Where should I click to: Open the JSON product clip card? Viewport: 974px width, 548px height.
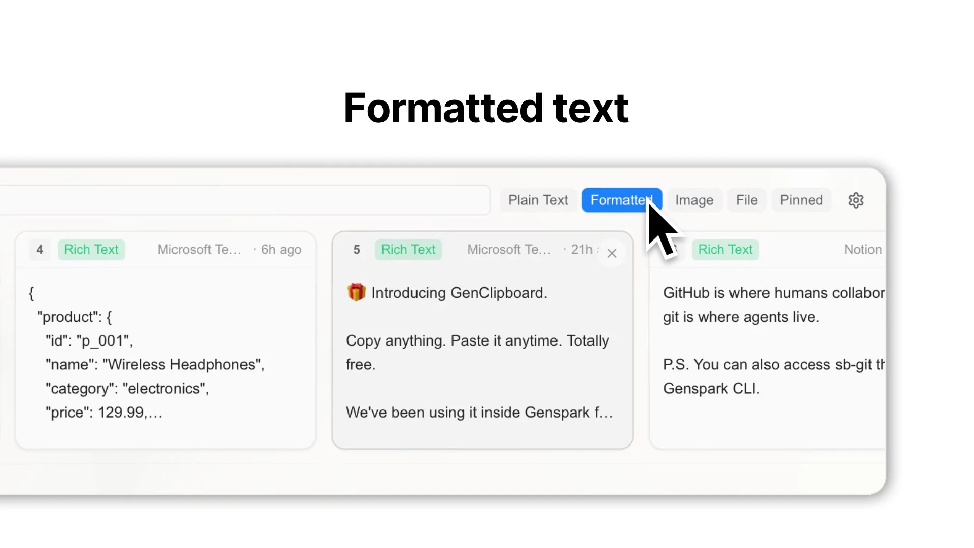click(165, 340)
